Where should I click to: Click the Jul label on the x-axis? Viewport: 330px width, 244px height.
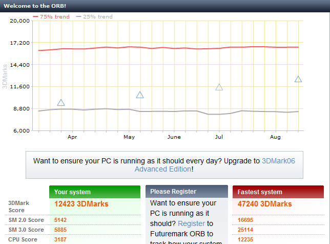pyautogui.click(x=219, y=137)
